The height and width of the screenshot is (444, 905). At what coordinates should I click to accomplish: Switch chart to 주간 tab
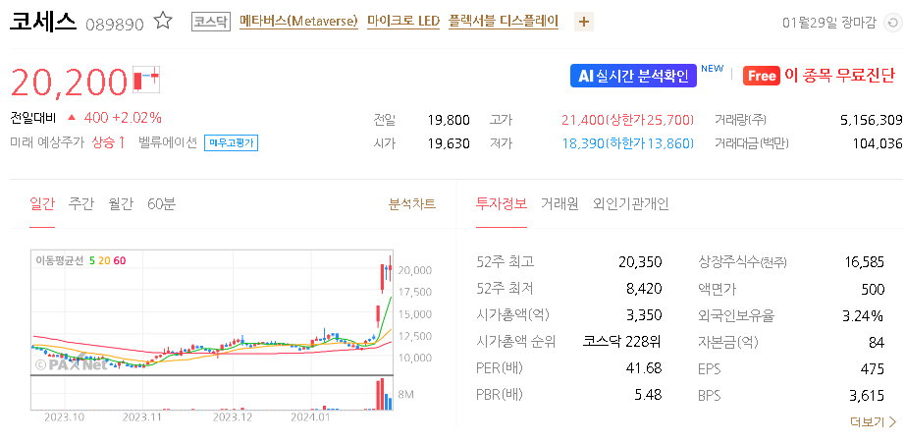click(80, 203)
